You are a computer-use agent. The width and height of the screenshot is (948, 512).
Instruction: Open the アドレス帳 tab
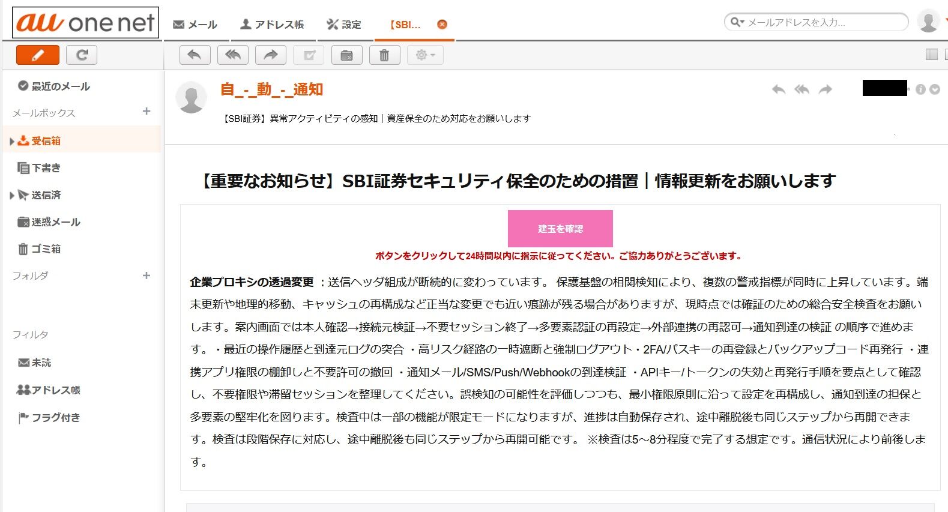coord(272,25)
